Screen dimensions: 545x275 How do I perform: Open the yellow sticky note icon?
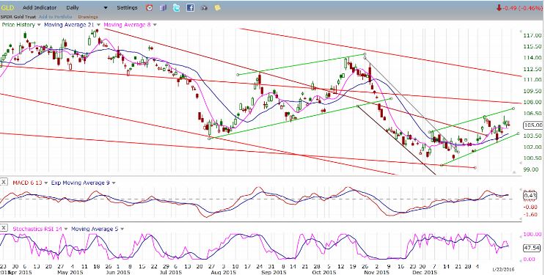218,7
